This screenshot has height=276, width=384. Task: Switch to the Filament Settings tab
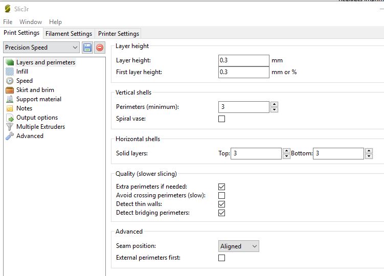click(69, 34)
